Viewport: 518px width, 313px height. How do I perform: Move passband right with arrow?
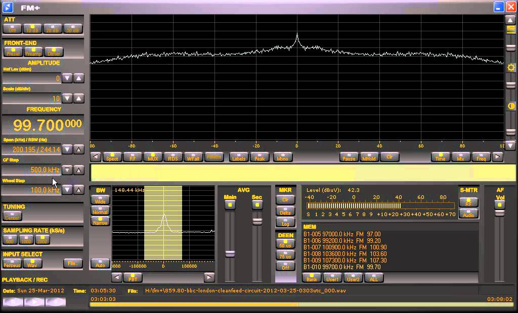click(x=209, y=278)
